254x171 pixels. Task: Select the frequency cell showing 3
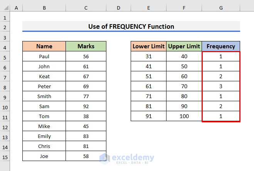pyautogui.click(x=221, y=86)
